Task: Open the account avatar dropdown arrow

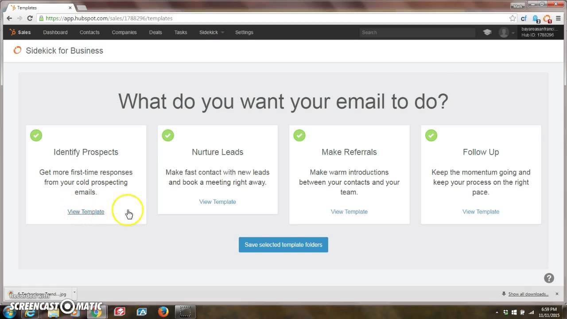Action: point(513,33)
